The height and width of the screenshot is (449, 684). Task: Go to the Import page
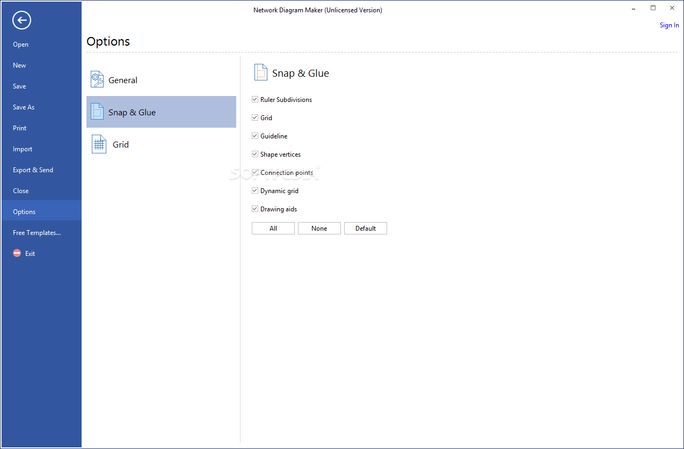click(41, 149)
